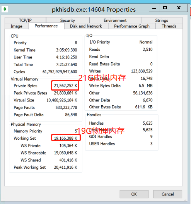This screenshot has height=204, width=191.
Task: Click the Private Bytes value
Action: [65, 86]
